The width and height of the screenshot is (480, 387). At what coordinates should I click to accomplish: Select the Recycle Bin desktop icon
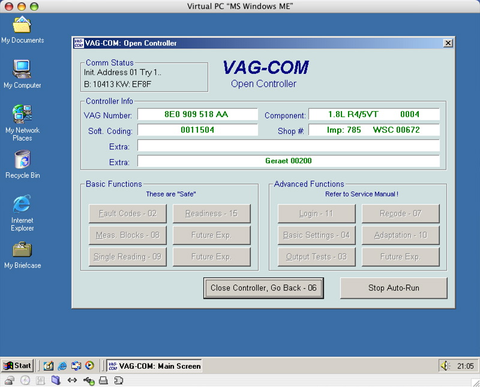point(22,164)
